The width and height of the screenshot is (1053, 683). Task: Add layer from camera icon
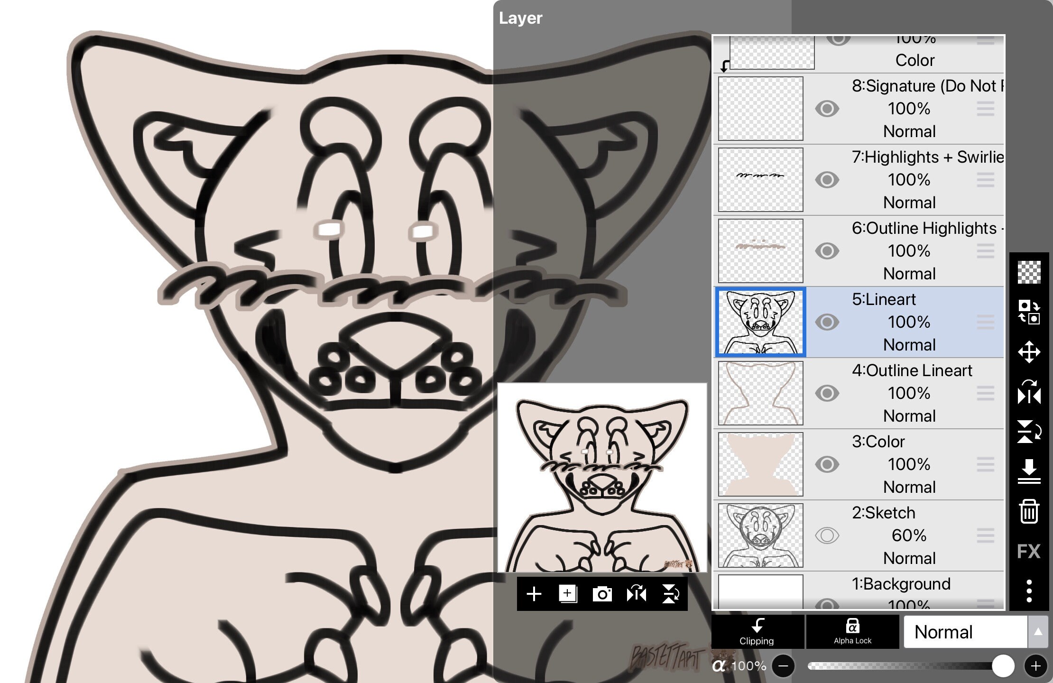tap(602, 594)
